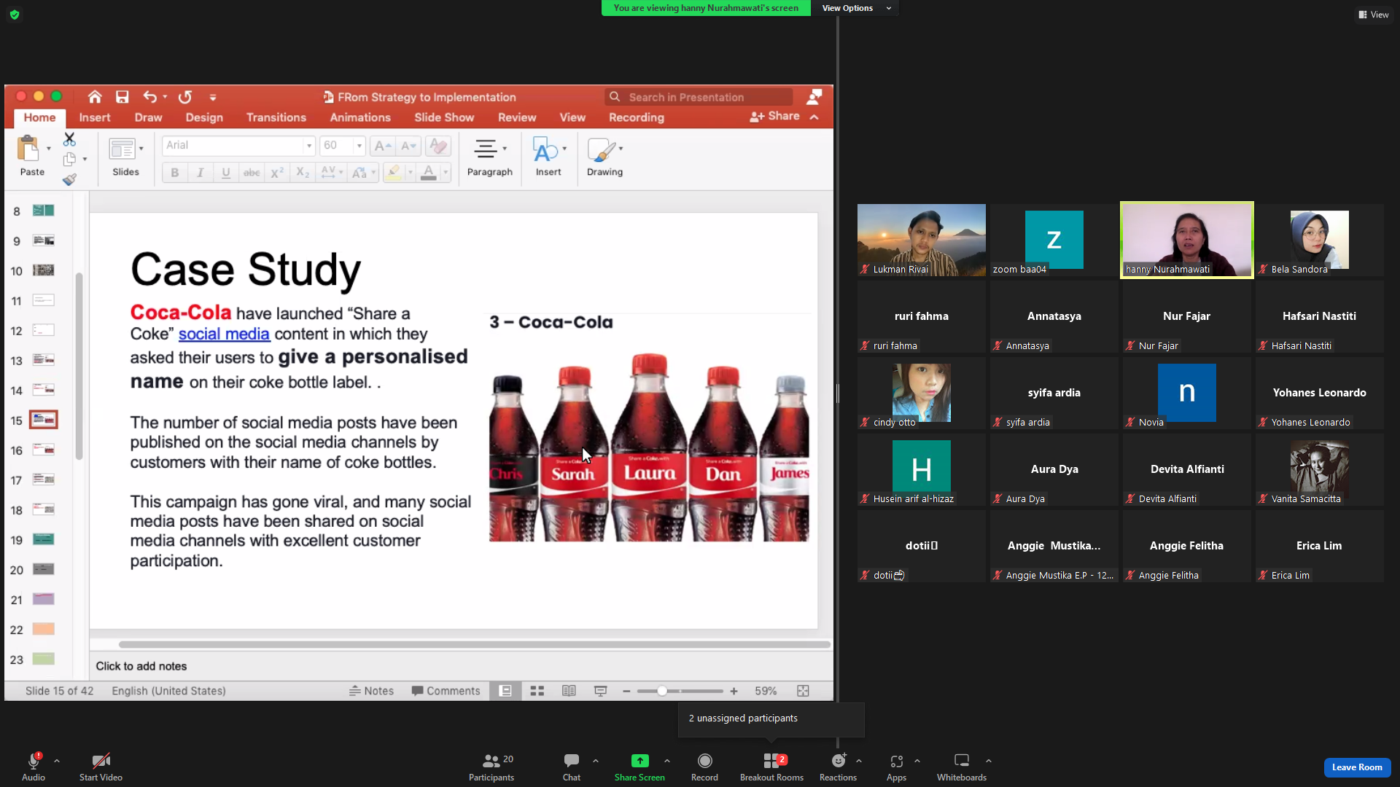Screen dimensions: 1400x787
Task: Toggle Italic formatting
Action: [200, 173]
